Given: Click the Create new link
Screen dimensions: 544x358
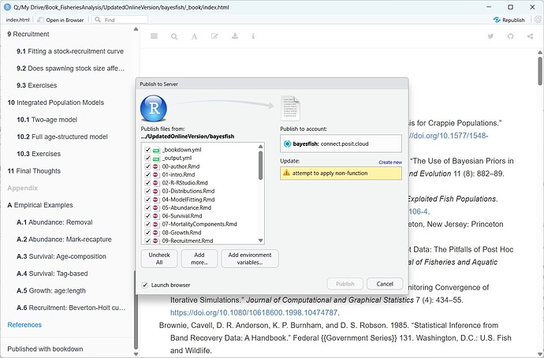Looking at the screenshot, I should click(389, 162).
